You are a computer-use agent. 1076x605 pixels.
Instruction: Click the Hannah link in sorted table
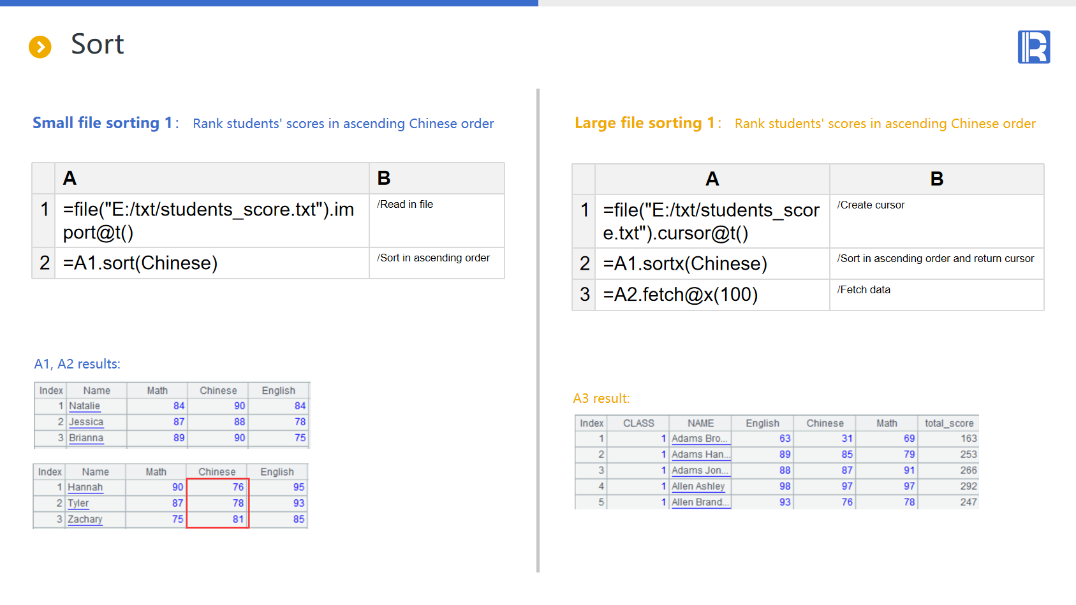[x=85, y=488]
